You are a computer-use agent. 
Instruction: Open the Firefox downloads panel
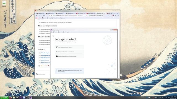tap(108, 16)
